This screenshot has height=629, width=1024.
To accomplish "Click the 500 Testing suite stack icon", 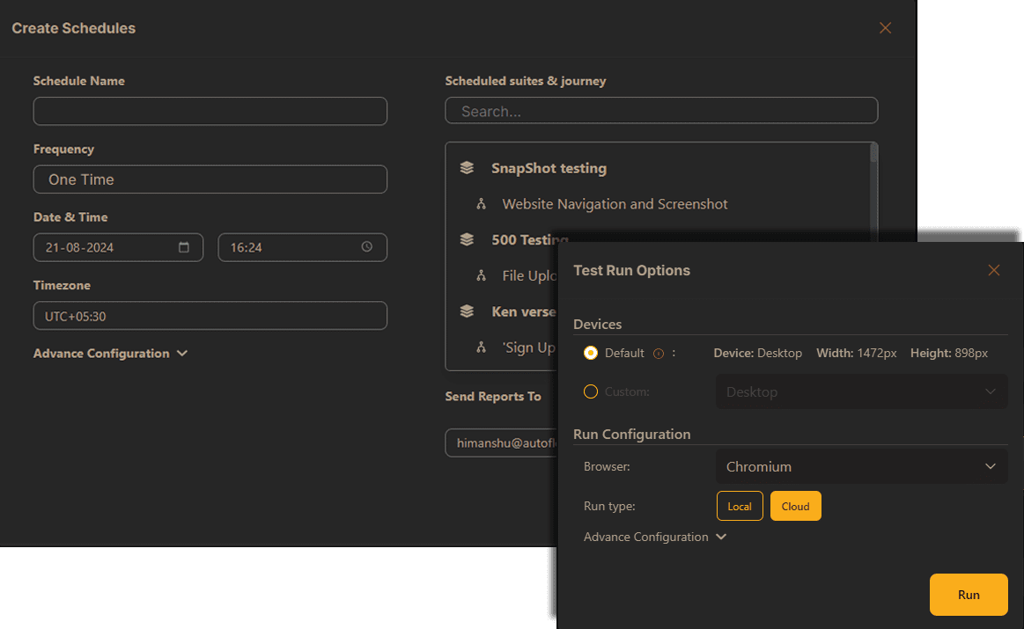I will (467, 239).
